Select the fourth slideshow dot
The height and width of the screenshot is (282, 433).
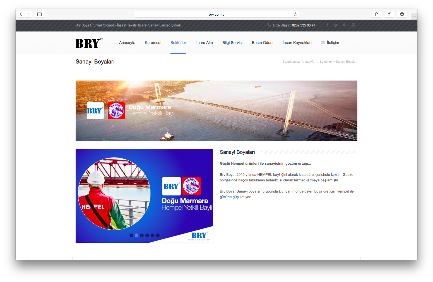pos(147,235)
